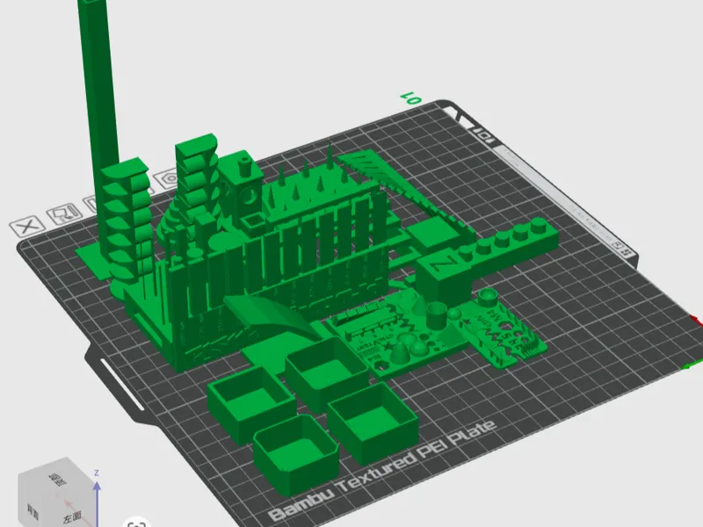The image size is (703, 527).
Task: Select the frontmost open box with chamfered corners
Action: [296, 453]
